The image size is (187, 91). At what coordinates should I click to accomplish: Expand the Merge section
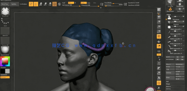[175, 84]
